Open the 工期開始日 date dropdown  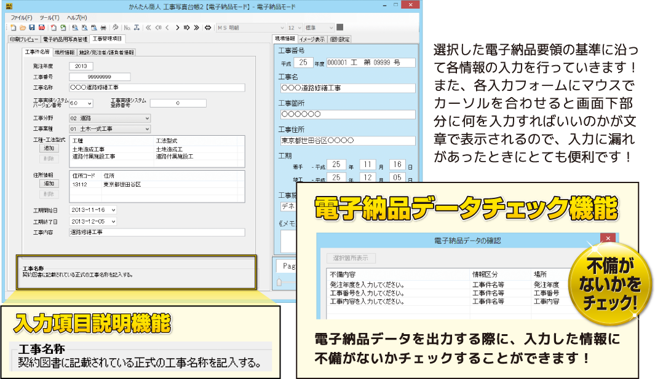click(113, 210)
